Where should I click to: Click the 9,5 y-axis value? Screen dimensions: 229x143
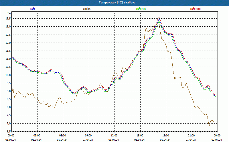point(9,83)
